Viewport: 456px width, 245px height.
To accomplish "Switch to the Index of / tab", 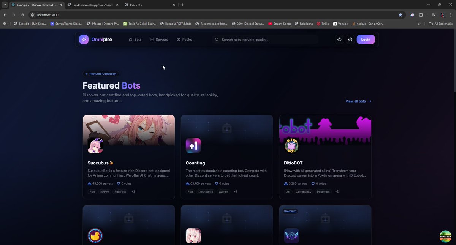I will pos(149,5).
